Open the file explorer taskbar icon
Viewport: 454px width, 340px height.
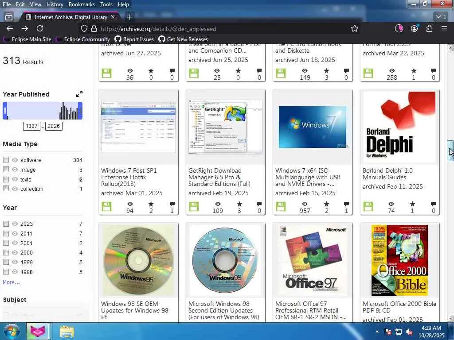point(67,332)
